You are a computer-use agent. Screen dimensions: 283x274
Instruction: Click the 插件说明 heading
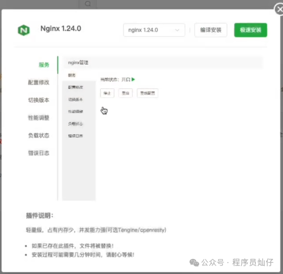40,216
